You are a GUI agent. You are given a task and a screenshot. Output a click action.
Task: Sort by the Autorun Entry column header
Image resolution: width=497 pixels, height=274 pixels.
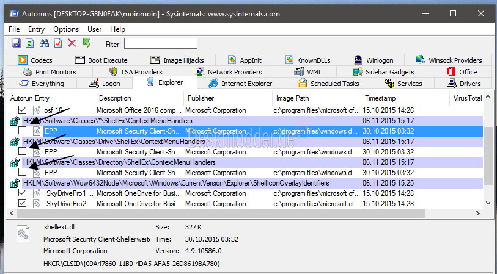(x=51, y=98)
